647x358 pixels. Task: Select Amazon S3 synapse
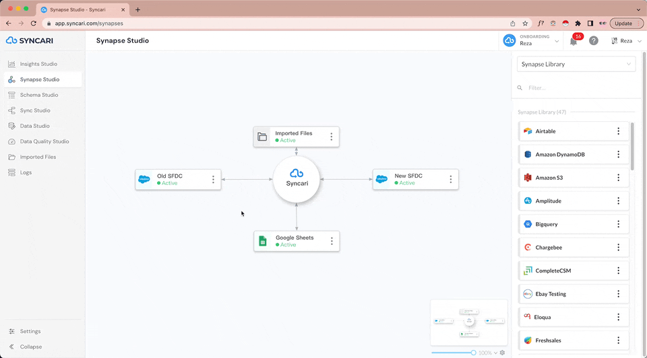coord(574,178)
